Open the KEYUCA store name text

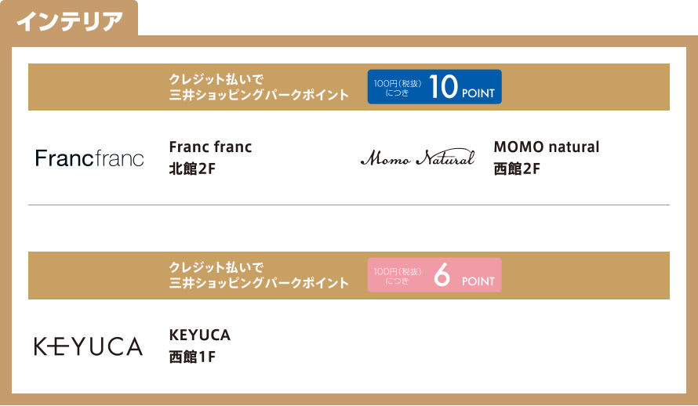click(200, 335)
